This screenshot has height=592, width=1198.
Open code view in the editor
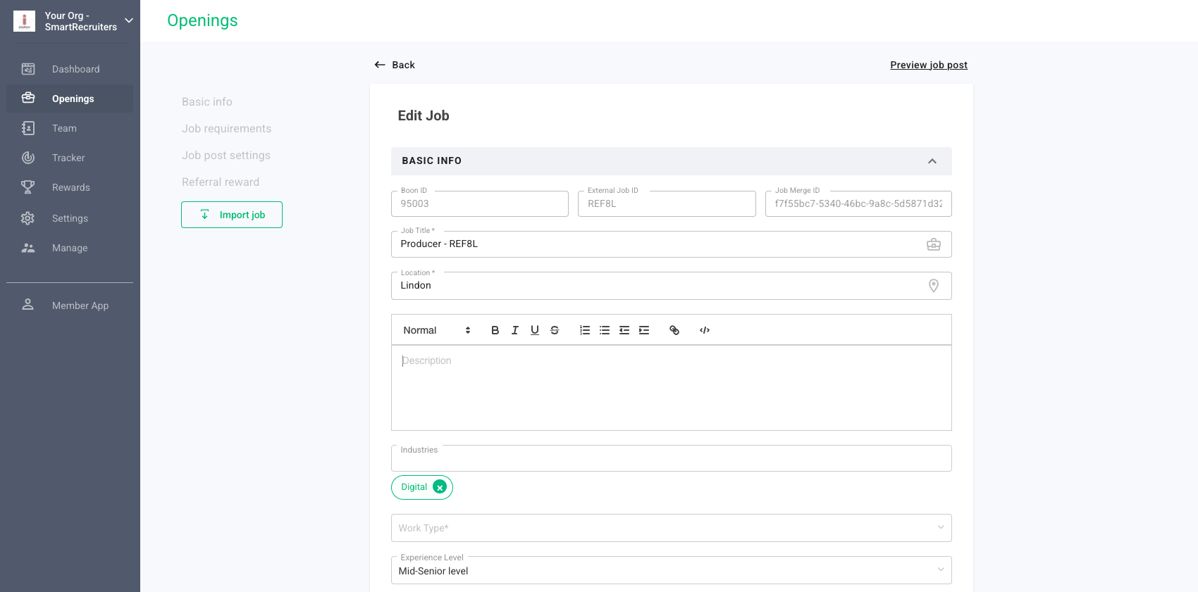[x=705, y=330]
